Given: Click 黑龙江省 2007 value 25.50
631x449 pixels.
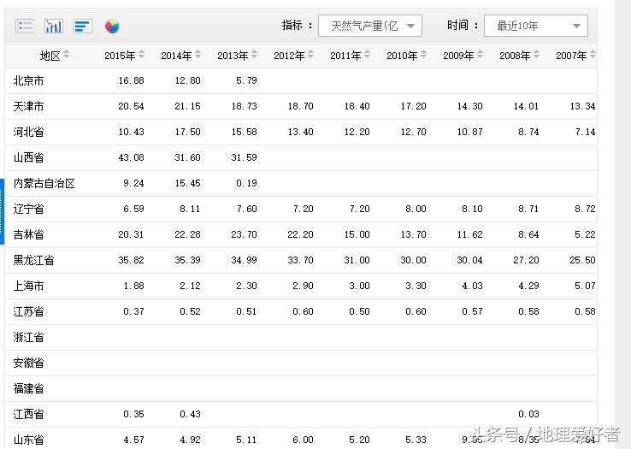Looking at the screenshot, I should pos(582,260).
